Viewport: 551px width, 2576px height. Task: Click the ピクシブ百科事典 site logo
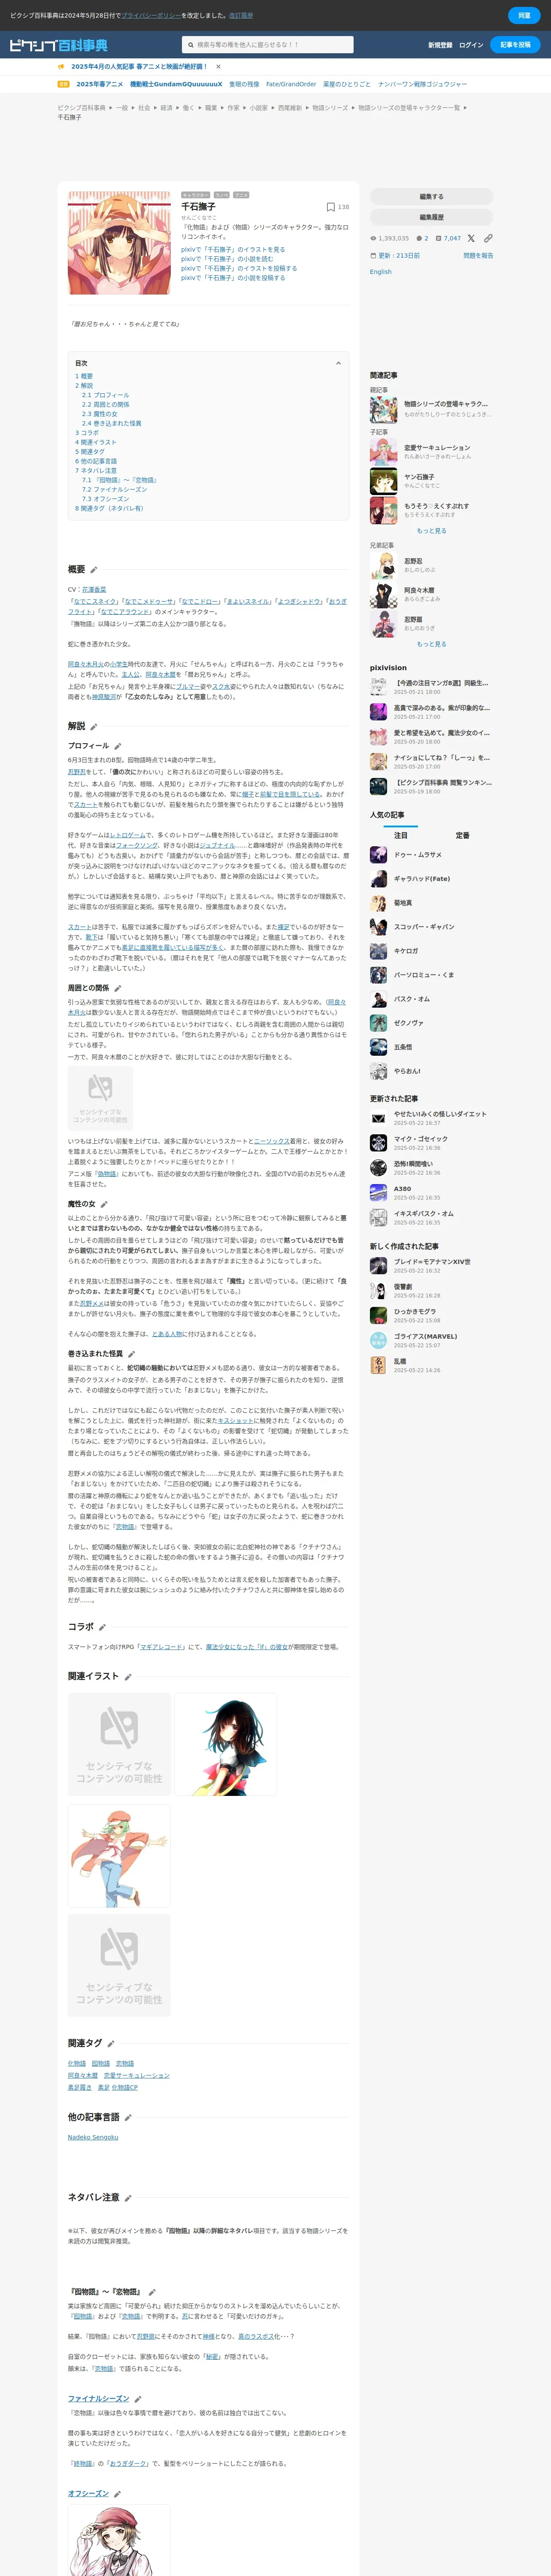coord(58,45)
